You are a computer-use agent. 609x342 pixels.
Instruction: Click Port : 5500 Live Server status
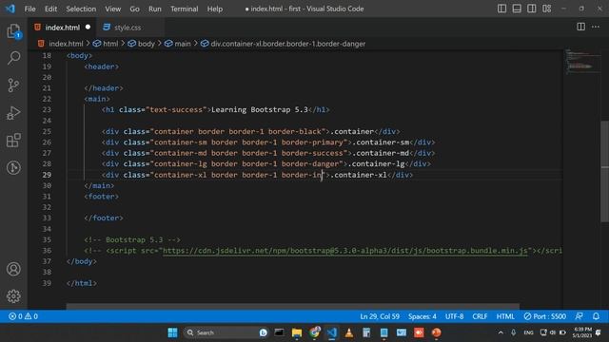pos(544,316)
